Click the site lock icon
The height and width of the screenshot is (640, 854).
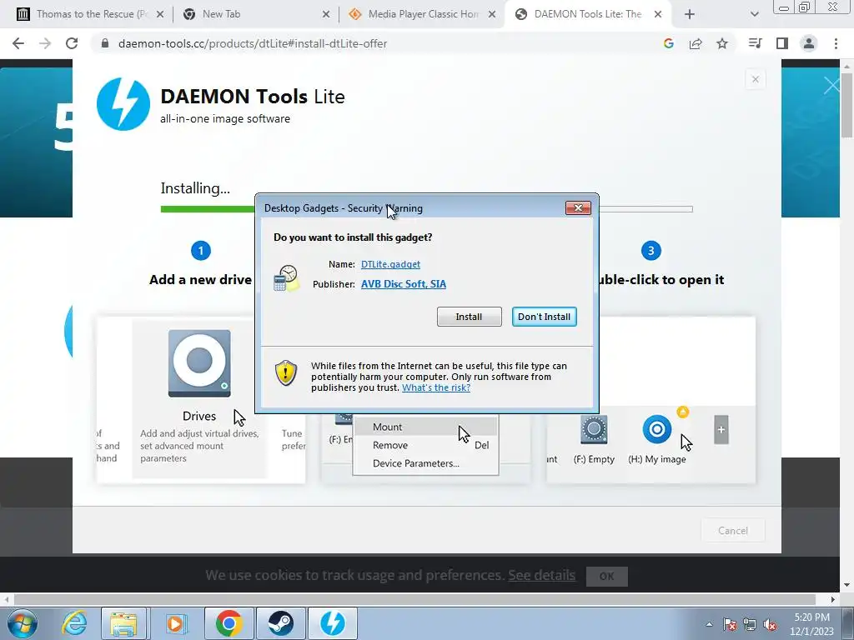pyautogui.click(x=106, y=43)
